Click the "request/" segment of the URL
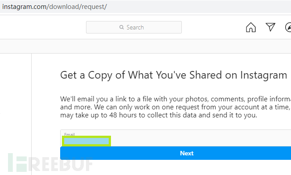The image size is (291, 175). tap(94, 7)
